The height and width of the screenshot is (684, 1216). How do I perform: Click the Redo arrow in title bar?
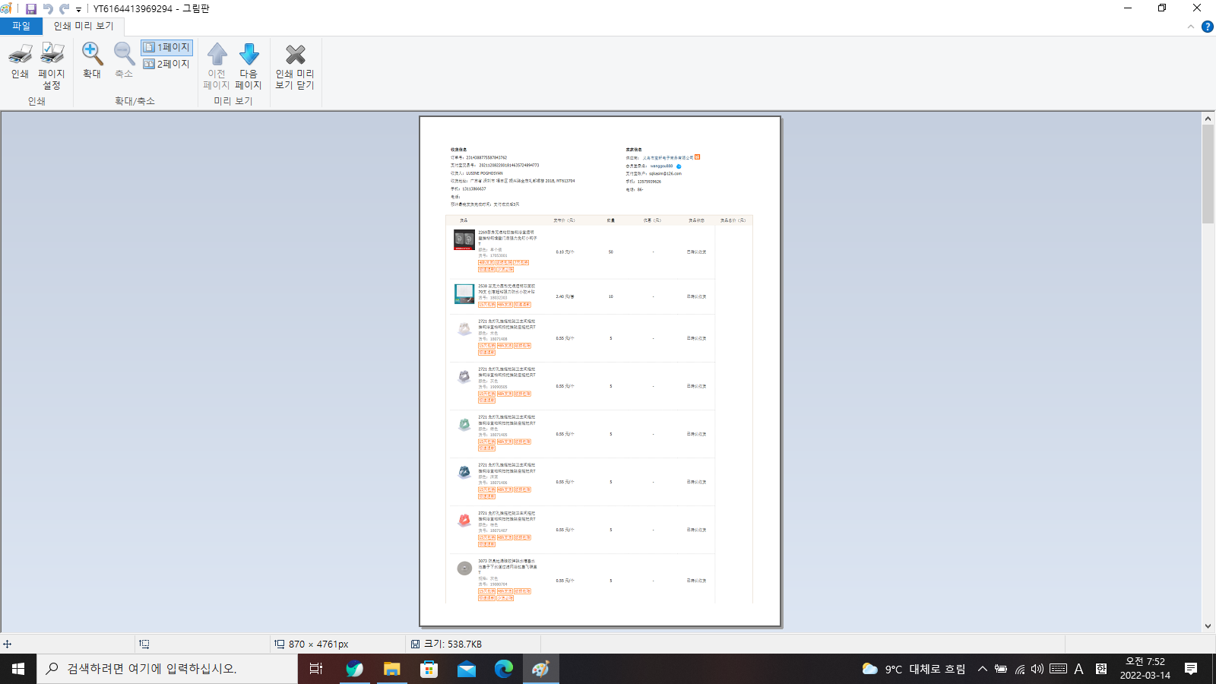pyautogui.click(x=65, y=9)
